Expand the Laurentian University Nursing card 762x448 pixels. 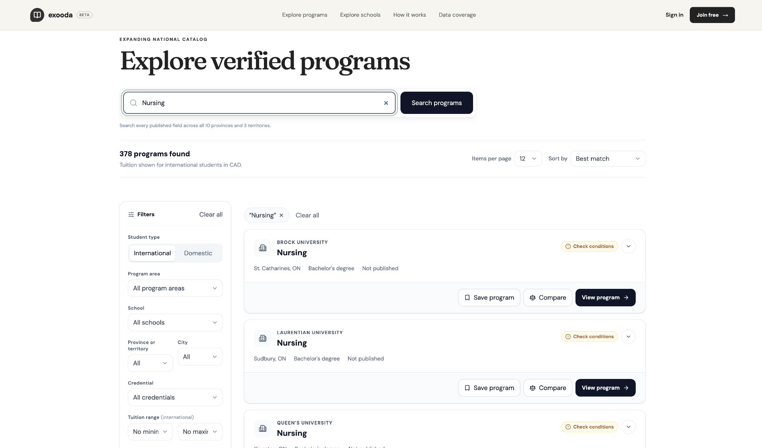coord(628,336)
